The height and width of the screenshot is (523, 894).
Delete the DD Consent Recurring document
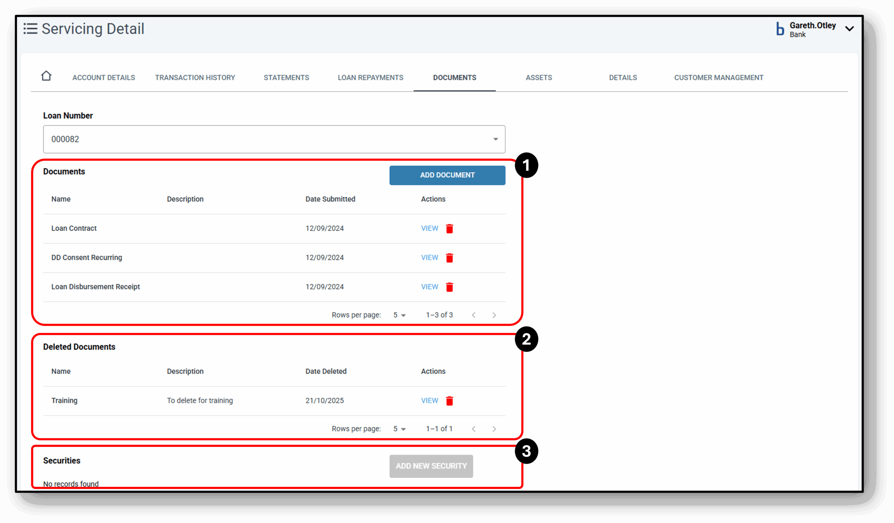coord(449,257)
